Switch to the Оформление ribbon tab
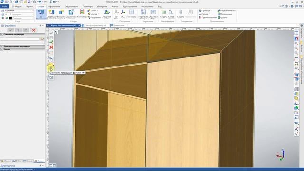The image size is (304, 171). pyautogui.click(x=54, y=6)
